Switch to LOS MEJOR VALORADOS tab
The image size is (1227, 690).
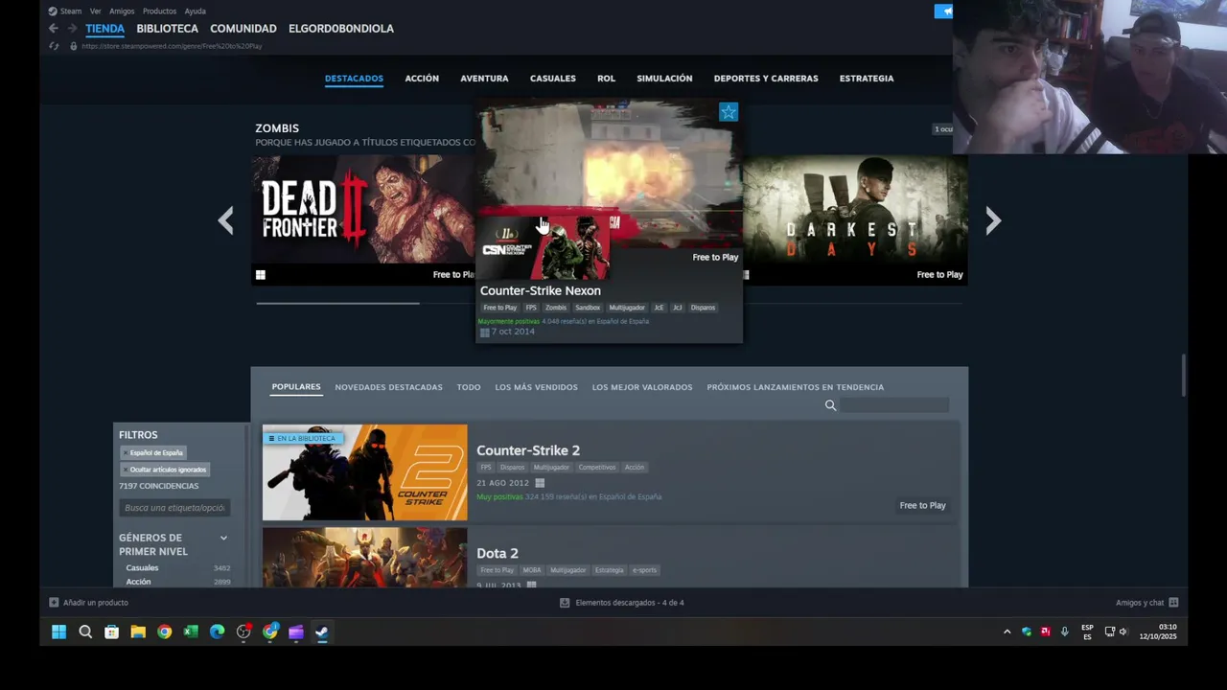(642, 387)
